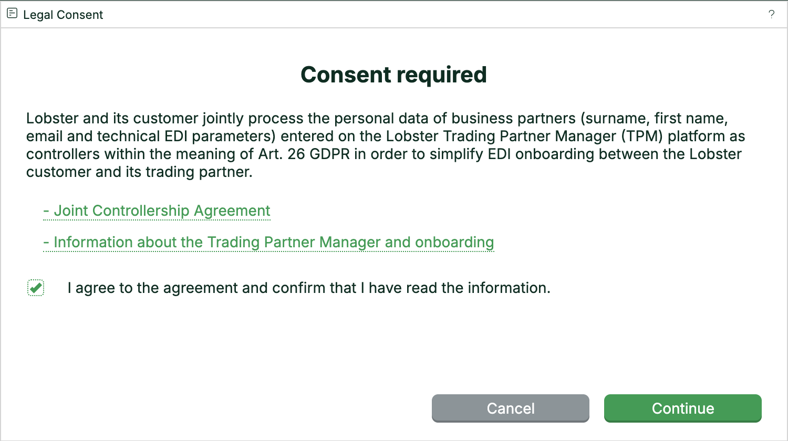Click the "Legal Consent" window title text
788x441 pixels.
(x=63, y=15)
